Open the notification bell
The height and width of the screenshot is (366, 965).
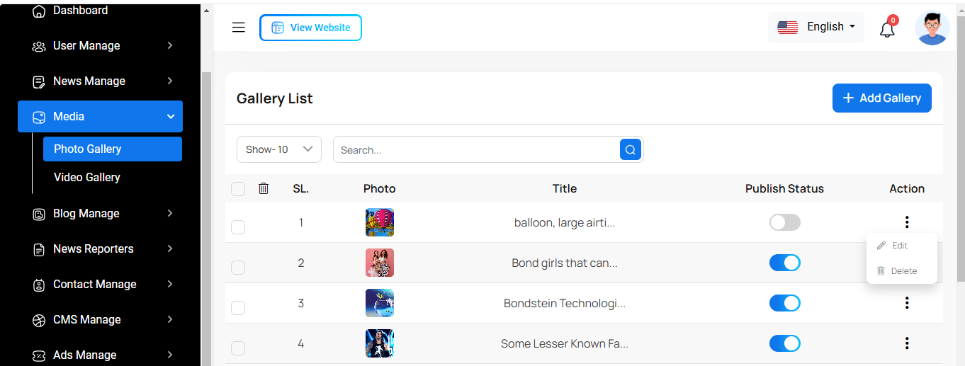click(887, 29)
